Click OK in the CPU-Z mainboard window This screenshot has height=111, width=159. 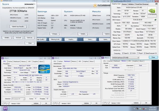(x=96, y=103)
